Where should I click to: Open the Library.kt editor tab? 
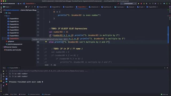click(131, 7)
